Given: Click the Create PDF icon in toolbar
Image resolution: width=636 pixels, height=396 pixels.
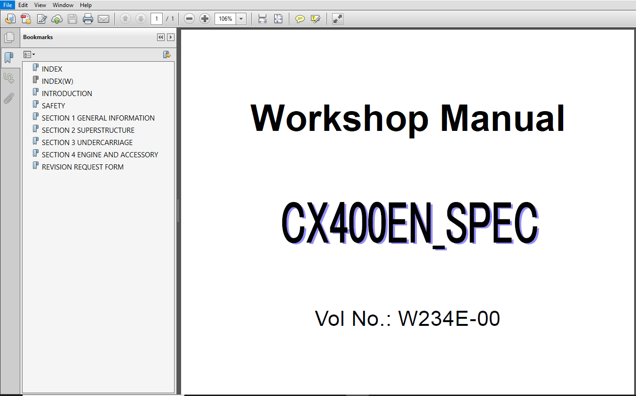Looking at the screenshot, I should point(10,19).
